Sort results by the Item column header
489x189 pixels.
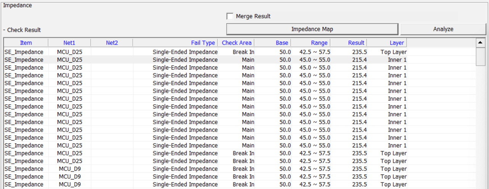(26, 43)
